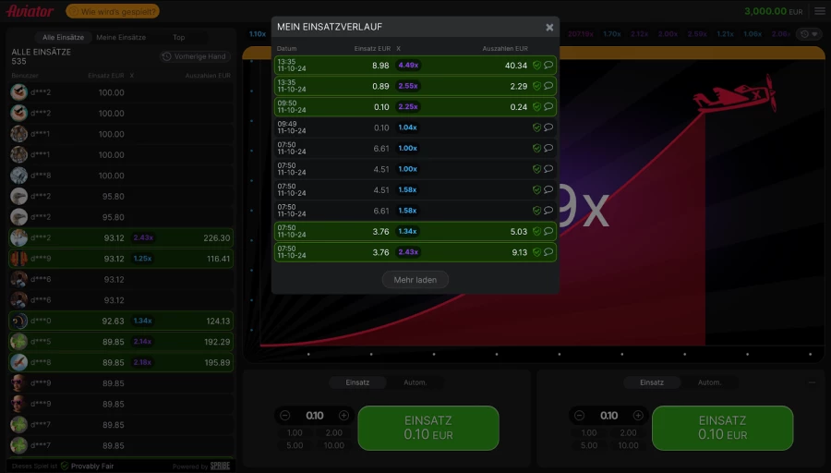
Task: Decrease bet amount in left bet panel
Action: click(285, 416)
